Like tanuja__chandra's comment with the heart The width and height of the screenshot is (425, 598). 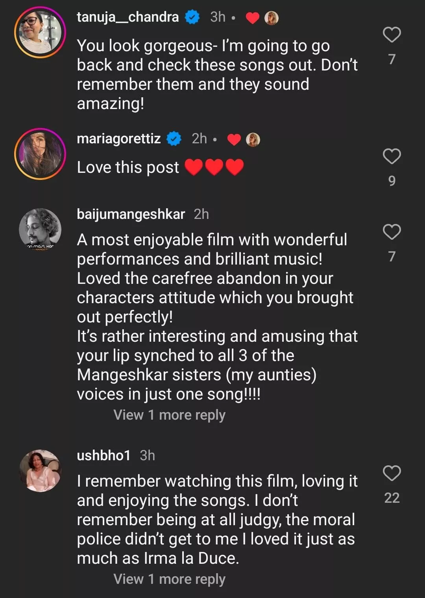pyautogui.click(x=392, y=35)
